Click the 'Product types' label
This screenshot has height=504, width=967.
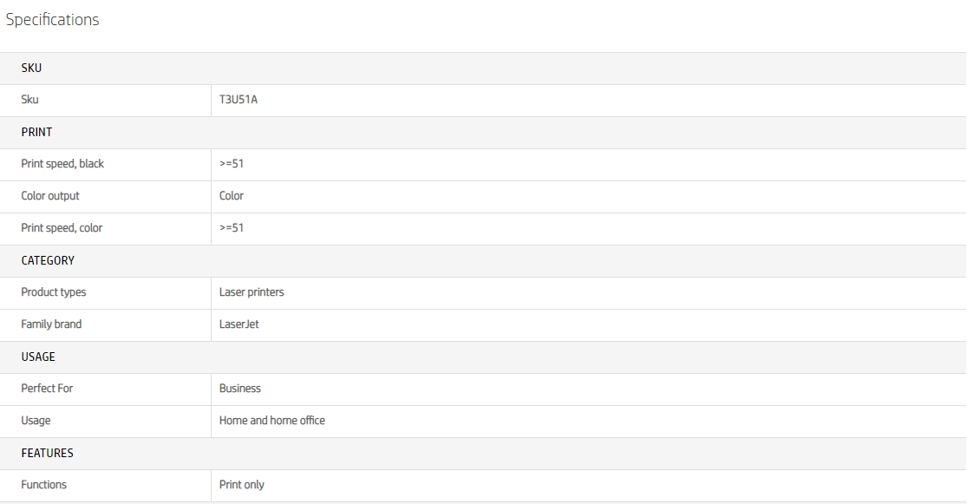(54, 292)
